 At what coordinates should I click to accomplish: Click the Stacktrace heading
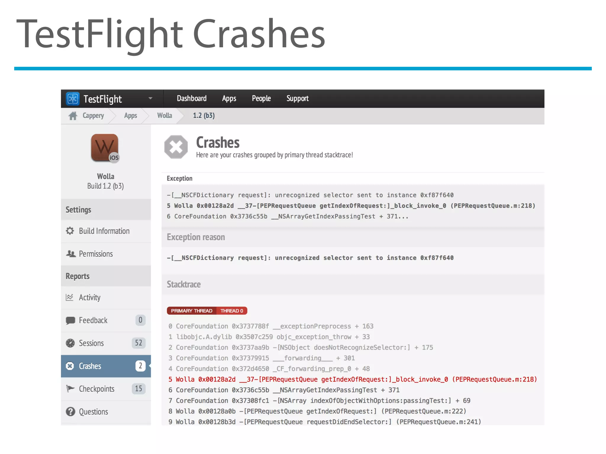(x=183, y=284)
